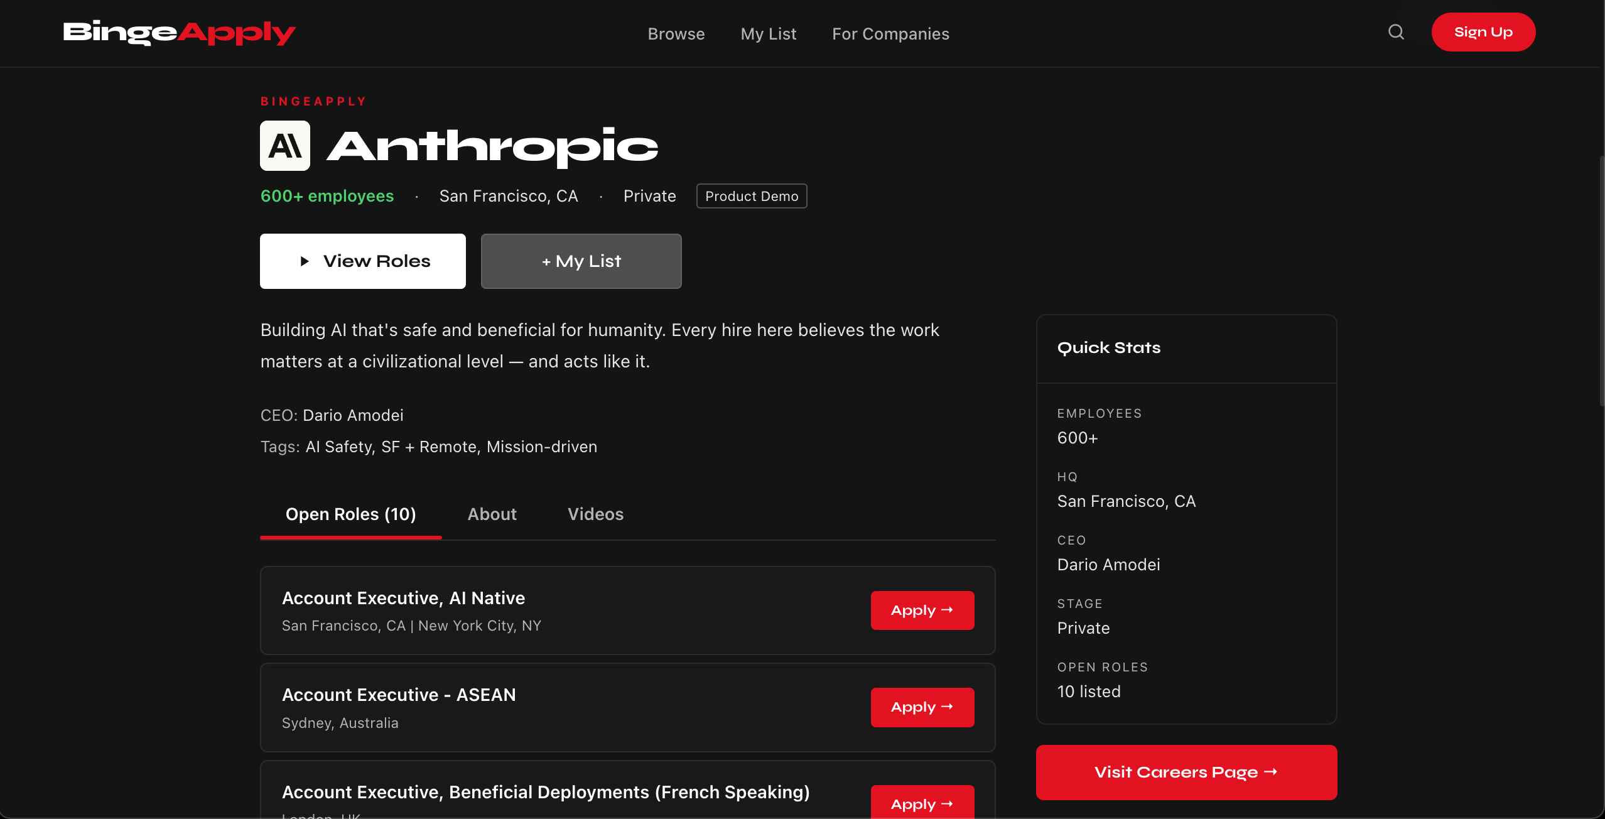Image resolution: width=1605 pixels, height=819 pixels.
Task: Click the Quick Stats heading
Action: tap(1109, 348)
